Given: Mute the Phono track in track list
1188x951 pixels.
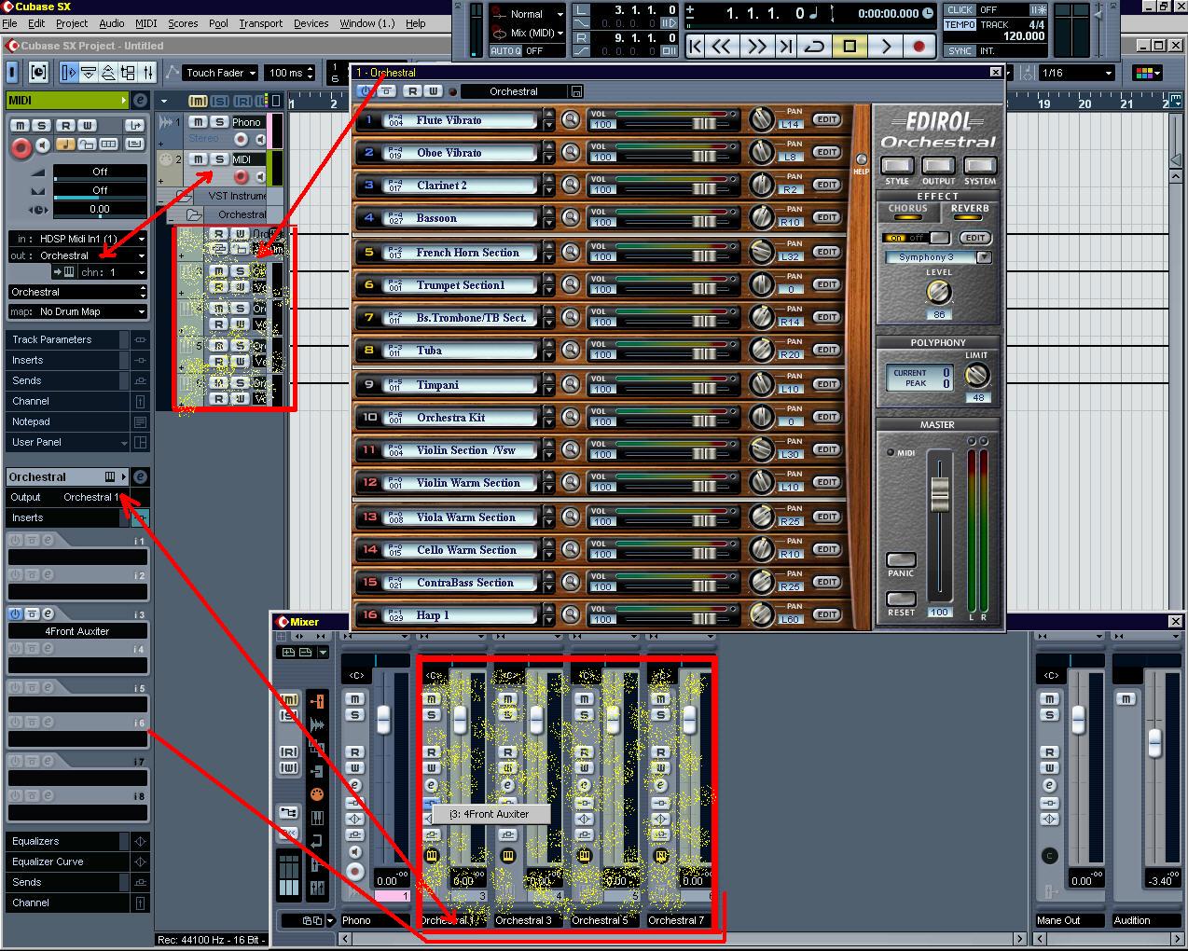Looking at the screenshot, I should pos(199,122).
